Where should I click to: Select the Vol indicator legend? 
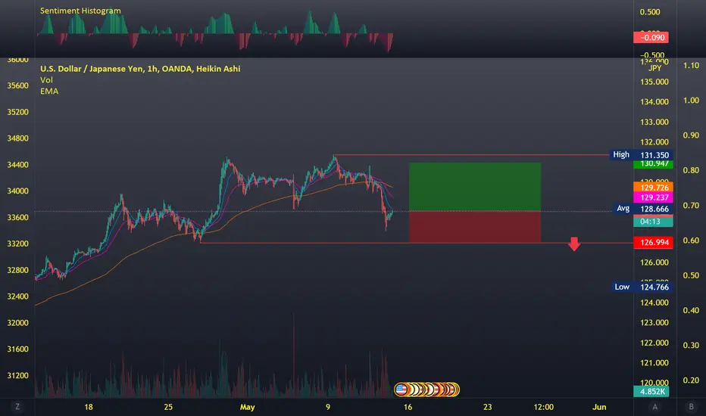[46, 79]
